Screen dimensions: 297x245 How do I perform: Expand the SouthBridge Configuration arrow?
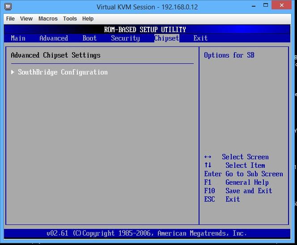pos(13,72)
